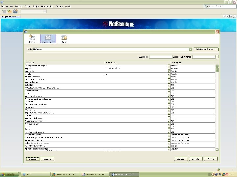Click the New File toolbar icon

[x=4, y=11]
